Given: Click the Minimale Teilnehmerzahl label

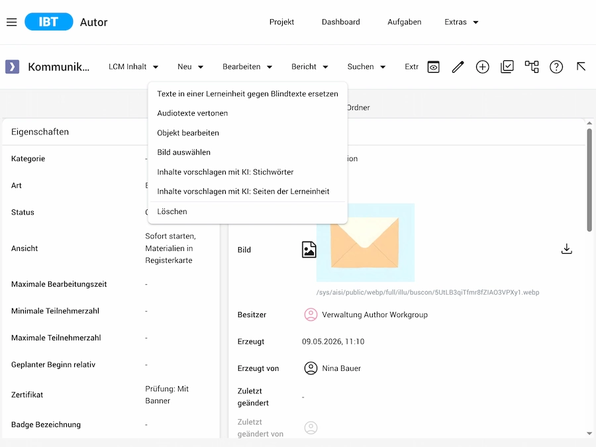Looking at the screenshot, I should [55, 311].
